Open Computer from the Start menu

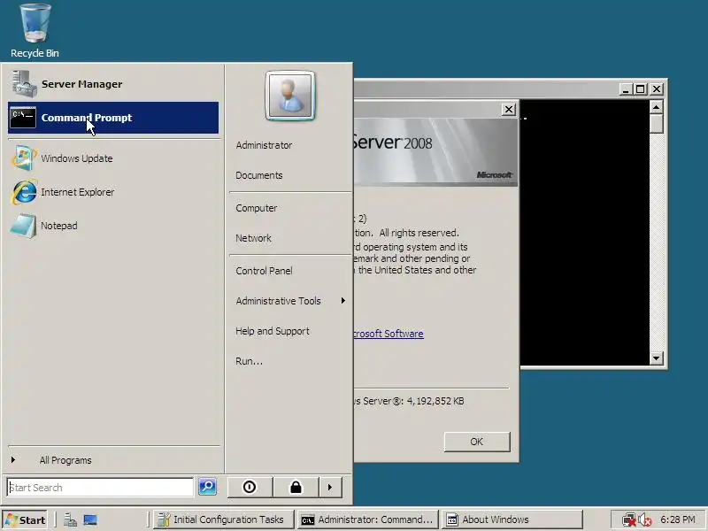[x=256, y=208]
